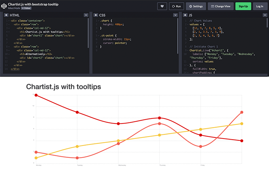Click the dark red point at Tuesday (9)
The image size is (269, 179).
click(x=77, y=112)
